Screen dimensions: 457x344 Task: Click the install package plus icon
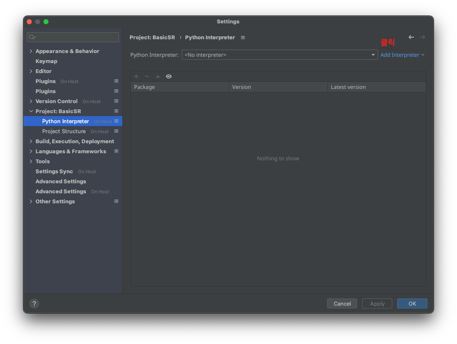click(136, 76)
